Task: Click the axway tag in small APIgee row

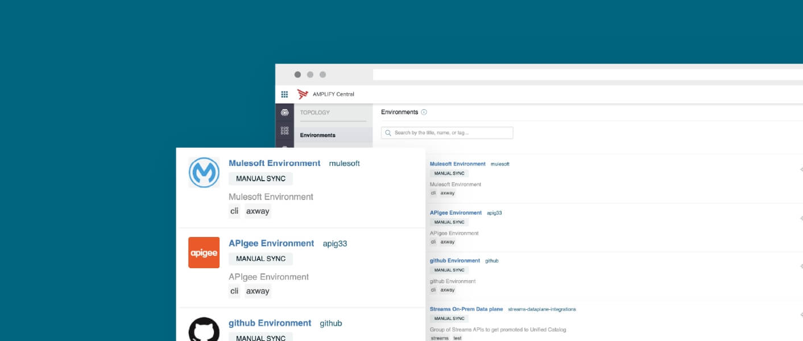Action: point(448,242)
